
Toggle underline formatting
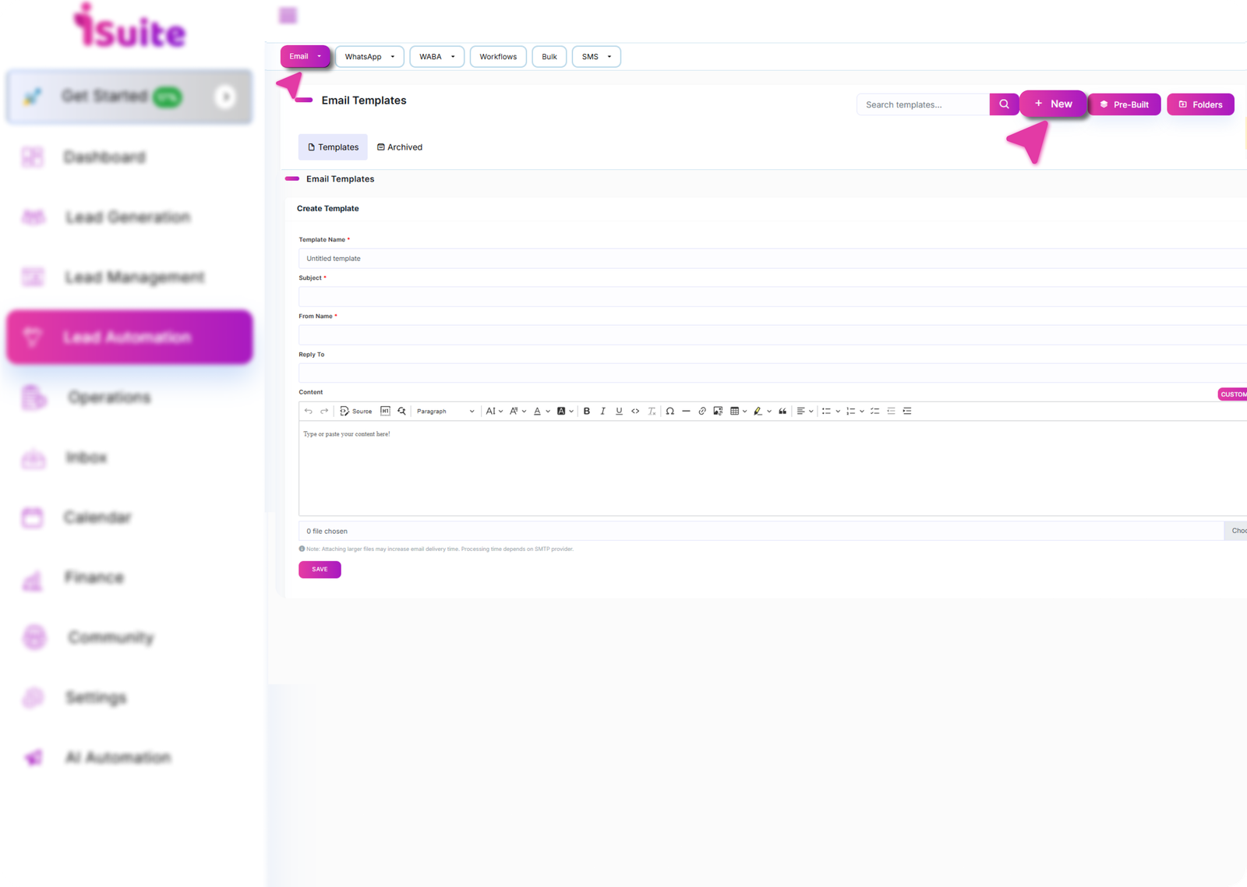tap(618, 411)
